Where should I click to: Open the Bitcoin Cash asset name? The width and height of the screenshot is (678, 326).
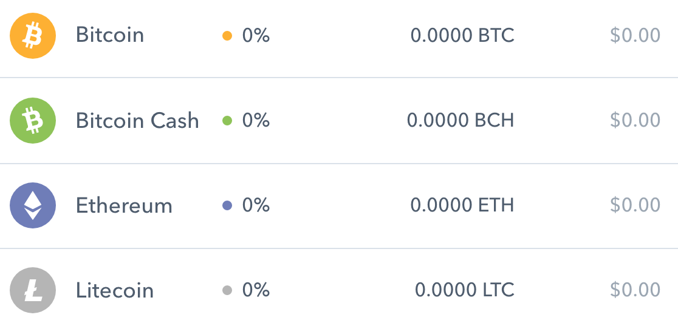[137, 121]
